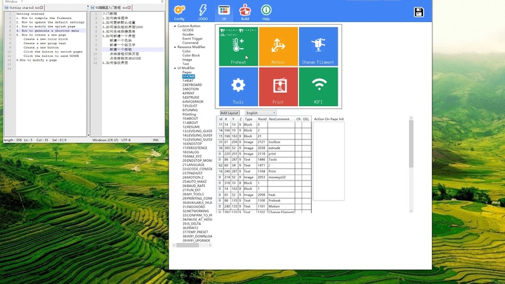This screenshot has height=284, width=505.
Task: Switch to the Chinese tutorial txt tab
Action: pos(111,8)
